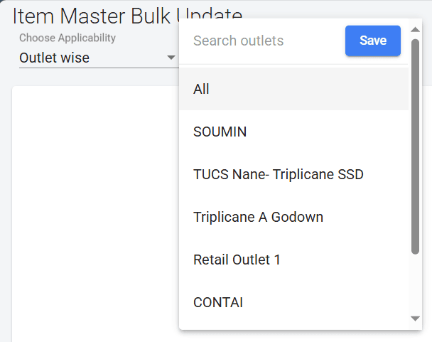
Task: Choose SOUMIN from the outlet list
Action: [220, 132]
